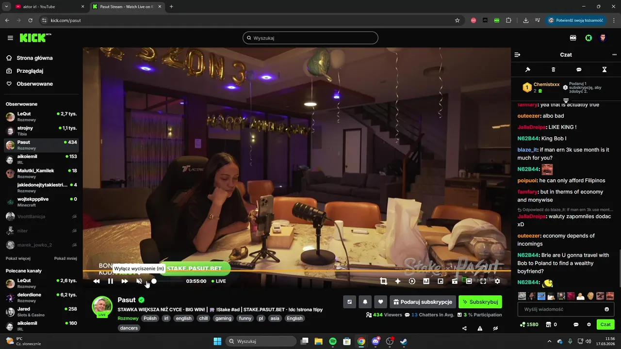Click the Rozmowy category link under title
This screenshot has width=621, height=349.
(x=128, y=318)
